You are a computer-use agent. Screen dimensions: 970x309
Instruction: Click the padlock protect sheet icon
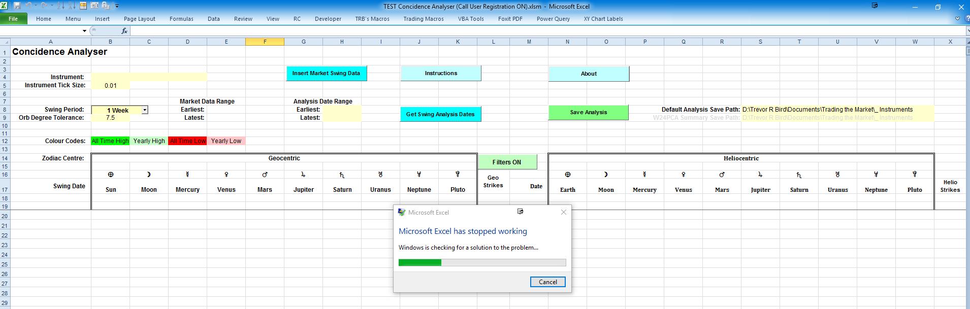tap(106, 6)
